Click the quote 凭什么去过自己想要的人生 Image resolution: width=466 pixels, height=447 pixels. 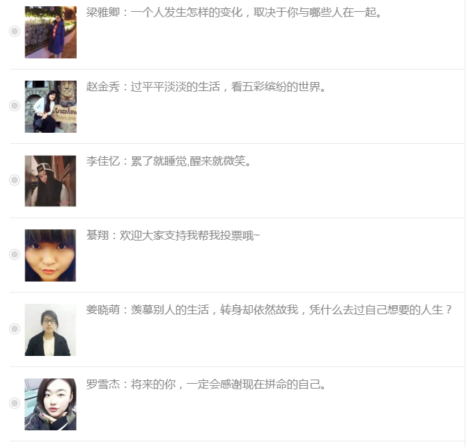tap(376, 310)
